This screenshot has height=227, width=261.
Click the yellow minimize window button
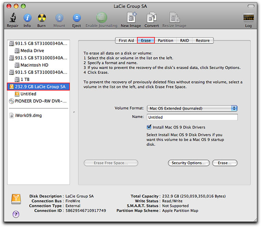[x=16, y=6]
